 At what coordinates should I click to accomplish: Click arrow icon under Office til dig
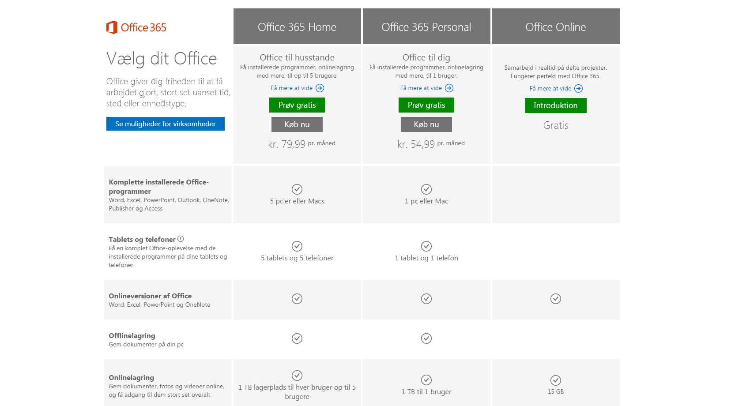(x=449, y=88)
